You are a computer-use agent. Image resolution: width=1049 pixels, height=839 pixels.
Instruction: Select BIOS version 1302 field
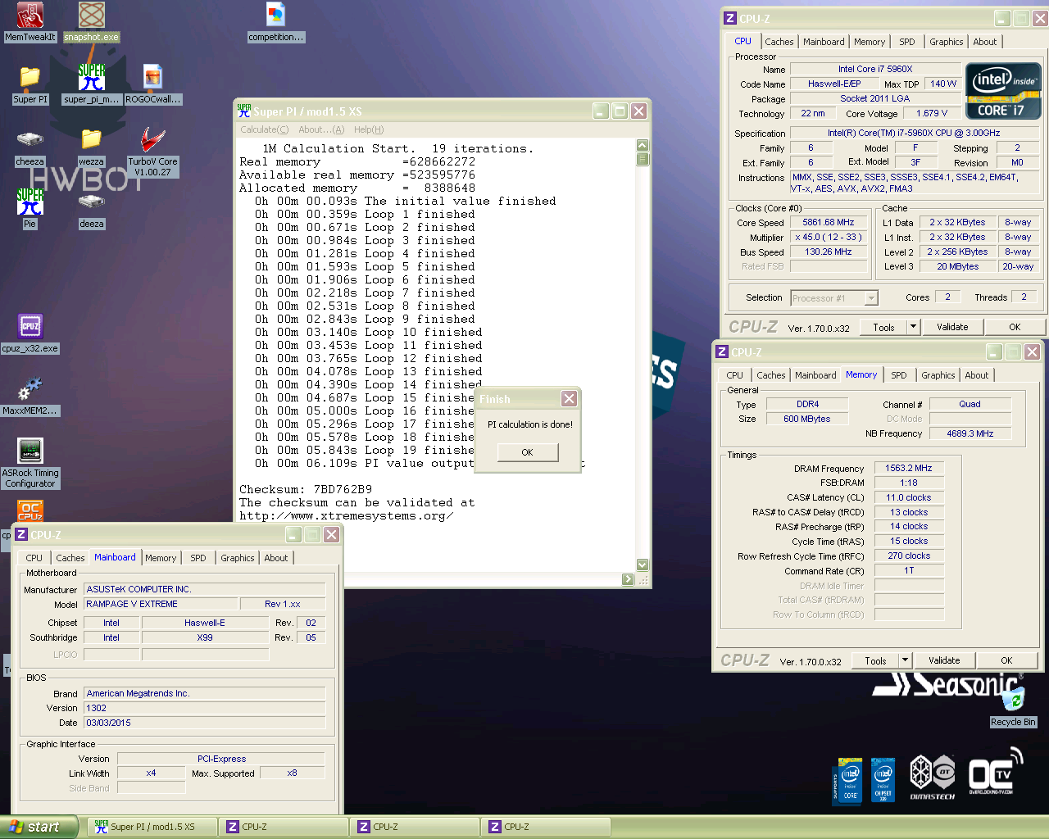[x=205, y=708]
